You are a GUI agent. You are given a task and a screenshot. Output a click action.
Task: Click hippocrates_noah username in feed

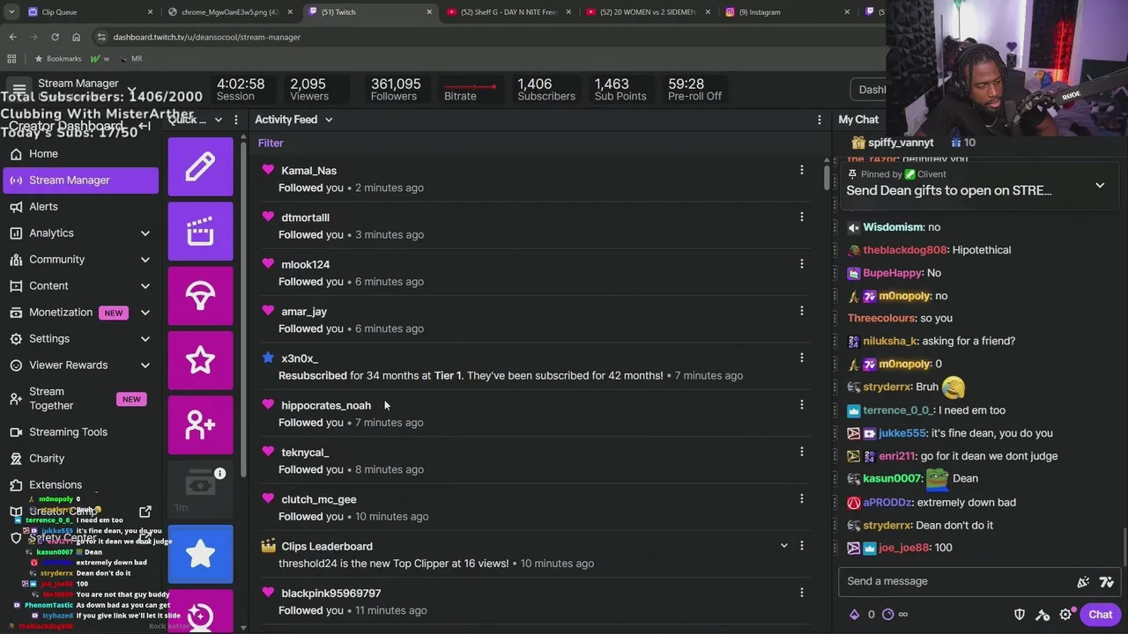tap(326, 405)
